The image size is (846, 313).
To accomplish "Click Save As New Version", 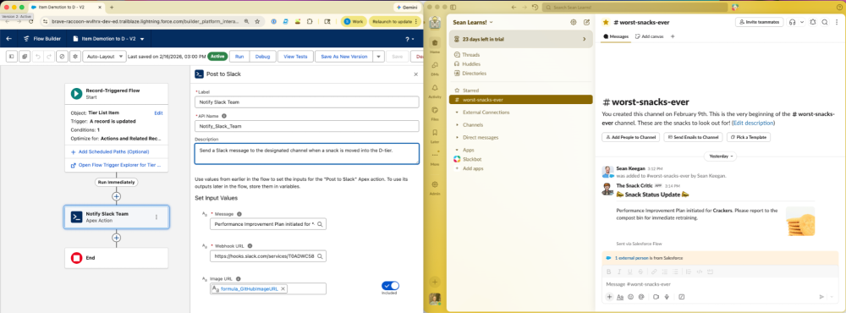I will point(343,56).
